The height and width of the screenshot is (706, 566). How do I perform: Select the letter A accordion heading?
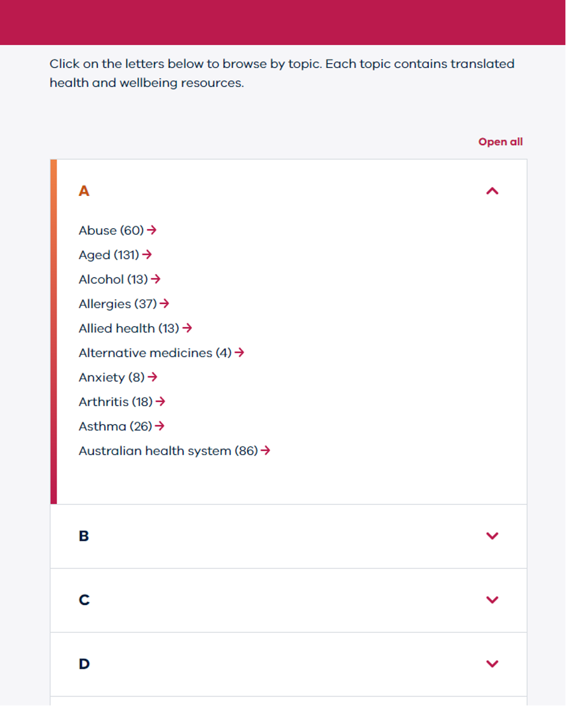point(84,191)
